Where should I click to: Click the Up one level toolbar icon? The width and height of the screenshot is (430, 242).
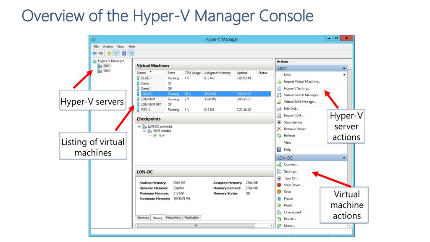point(109,53)
